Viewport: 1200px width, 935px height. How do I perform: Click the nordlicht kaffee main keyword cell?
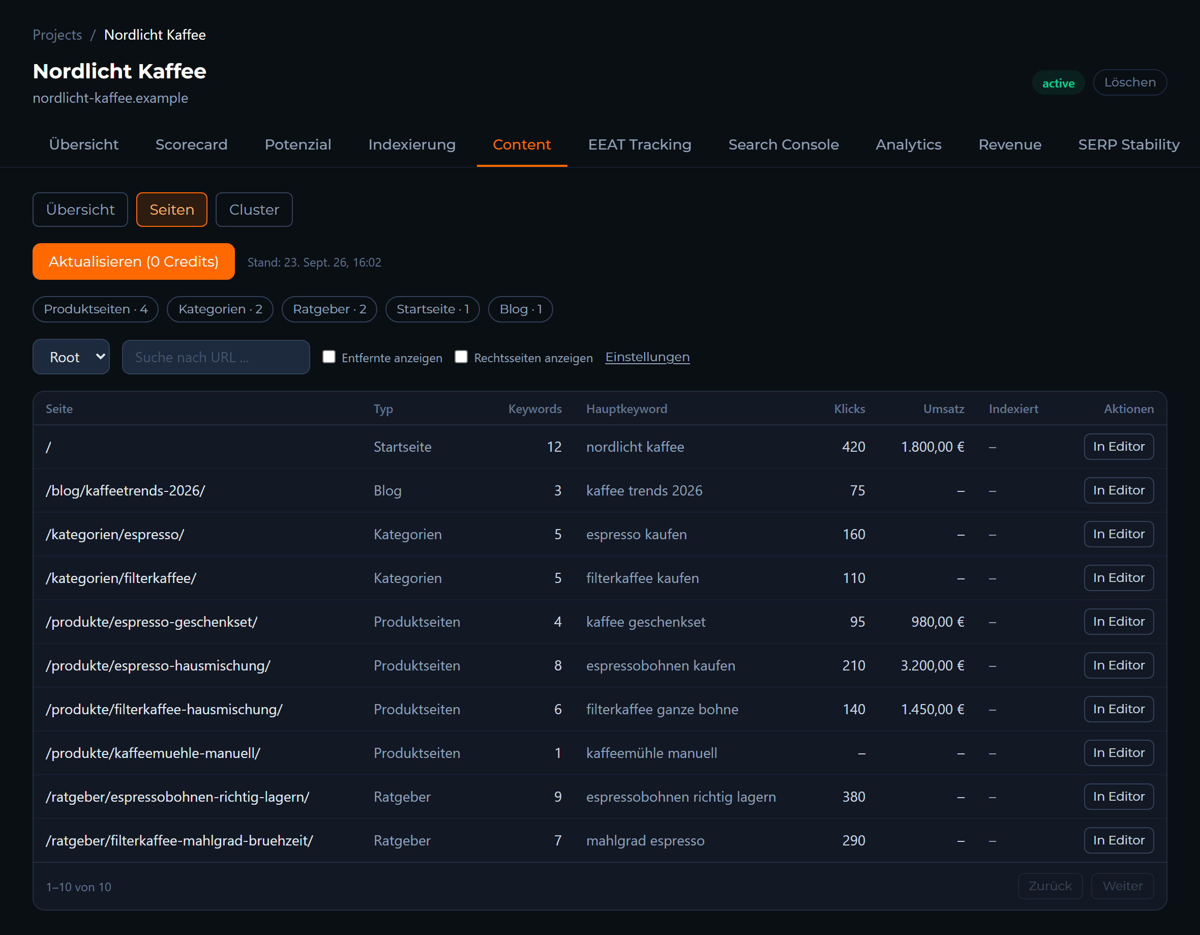635,447
